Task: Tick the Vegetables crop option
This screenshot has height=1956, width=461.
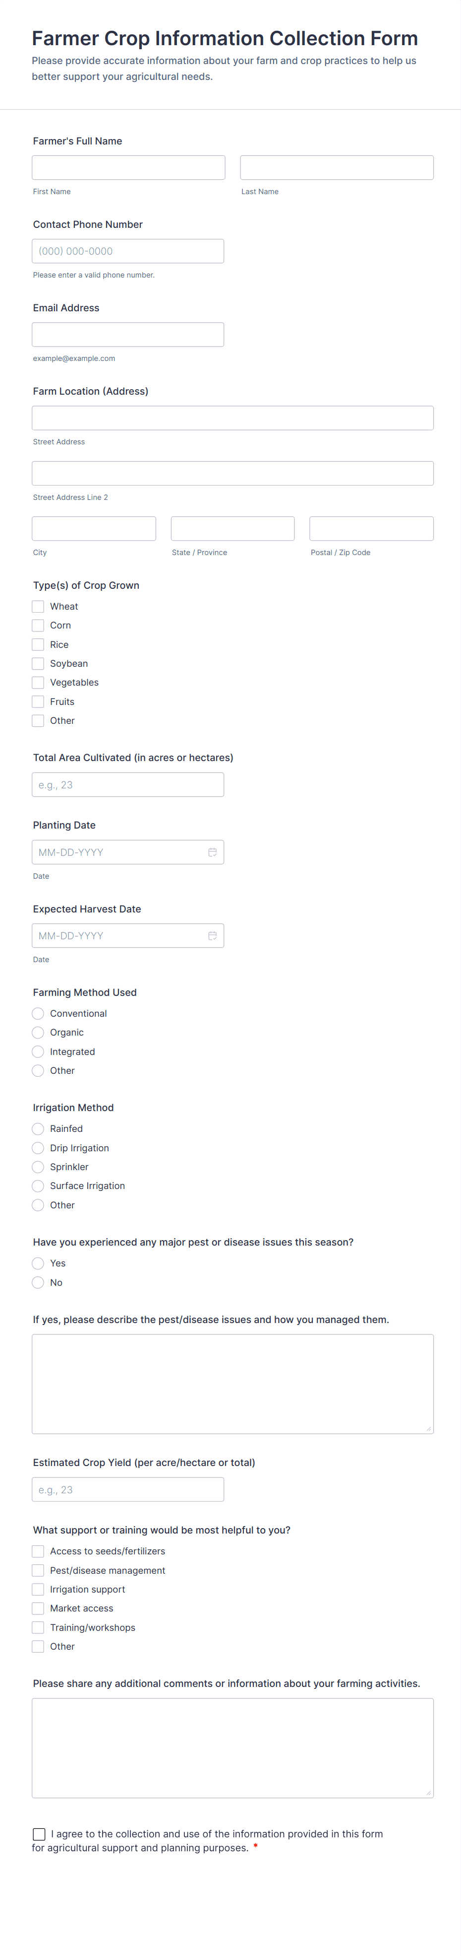Action: click(x=38, y=682)
